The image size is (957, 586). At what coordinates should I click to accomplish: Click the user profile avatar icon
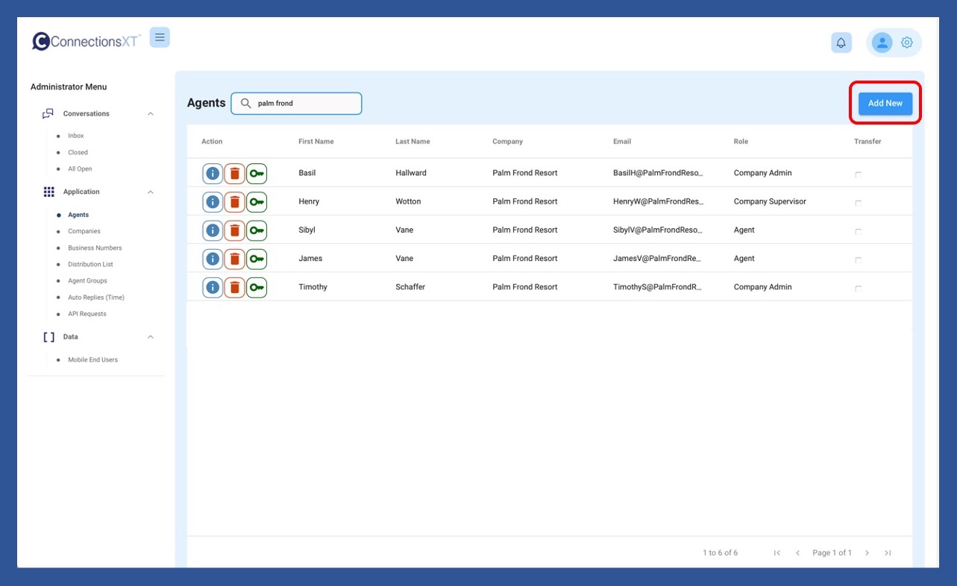(x=882, y=42)
